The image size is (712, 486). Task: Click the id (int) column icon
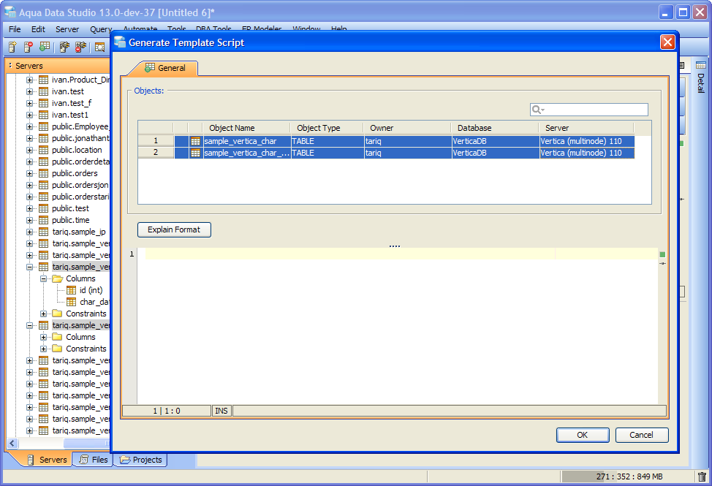tap(72, 290)
